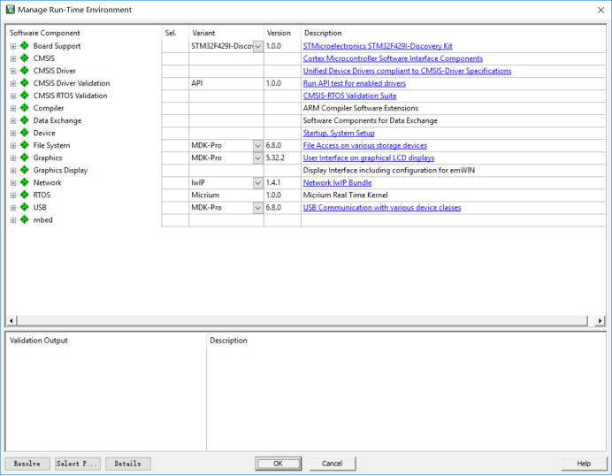The image size is (612, 476).
Task: Click the horizontal scrollbar left arrow
Action: [x=11, y=320]
